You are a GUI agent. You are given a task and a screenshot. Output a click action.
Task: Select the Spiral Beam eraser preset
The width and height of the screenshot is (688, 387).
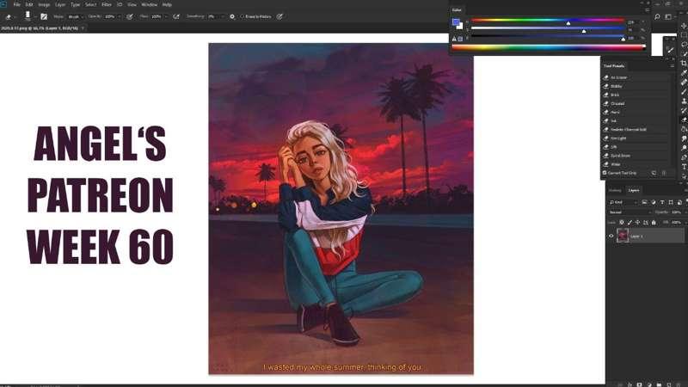(x=636, y=156)
